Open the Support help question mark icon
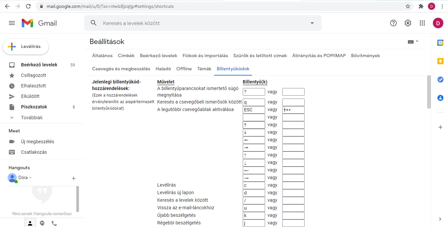The height and width of the screenshot is (227, 448). (393, 23)
